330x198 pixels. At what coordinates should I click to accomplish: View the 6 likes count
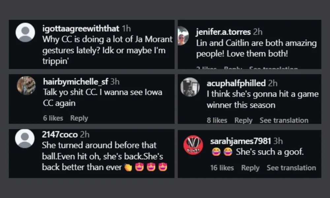point(53,118)
